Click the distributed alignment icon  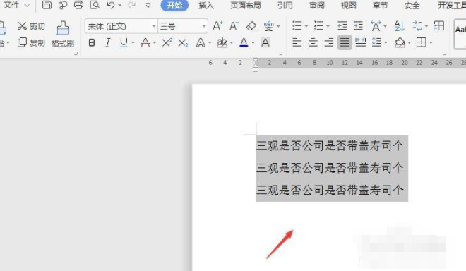point(361,43)
